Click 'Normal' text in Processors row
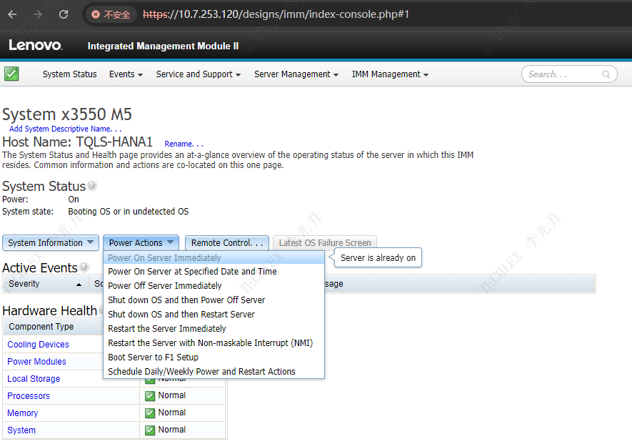 [x=171, y=395]
